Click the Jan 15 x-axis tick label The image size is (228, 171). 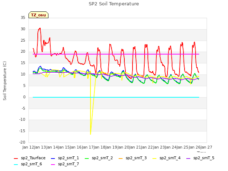pos(64,147)
